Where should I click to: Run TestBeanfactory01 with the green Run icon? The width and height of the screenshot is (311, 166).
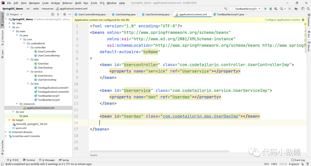266,9
